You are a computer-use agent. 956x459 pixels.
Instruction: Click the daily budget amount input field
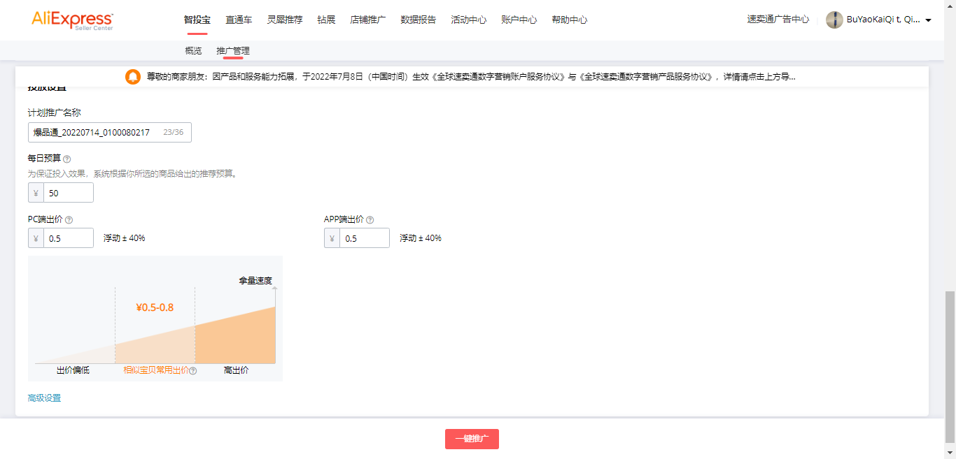point(69,192)
